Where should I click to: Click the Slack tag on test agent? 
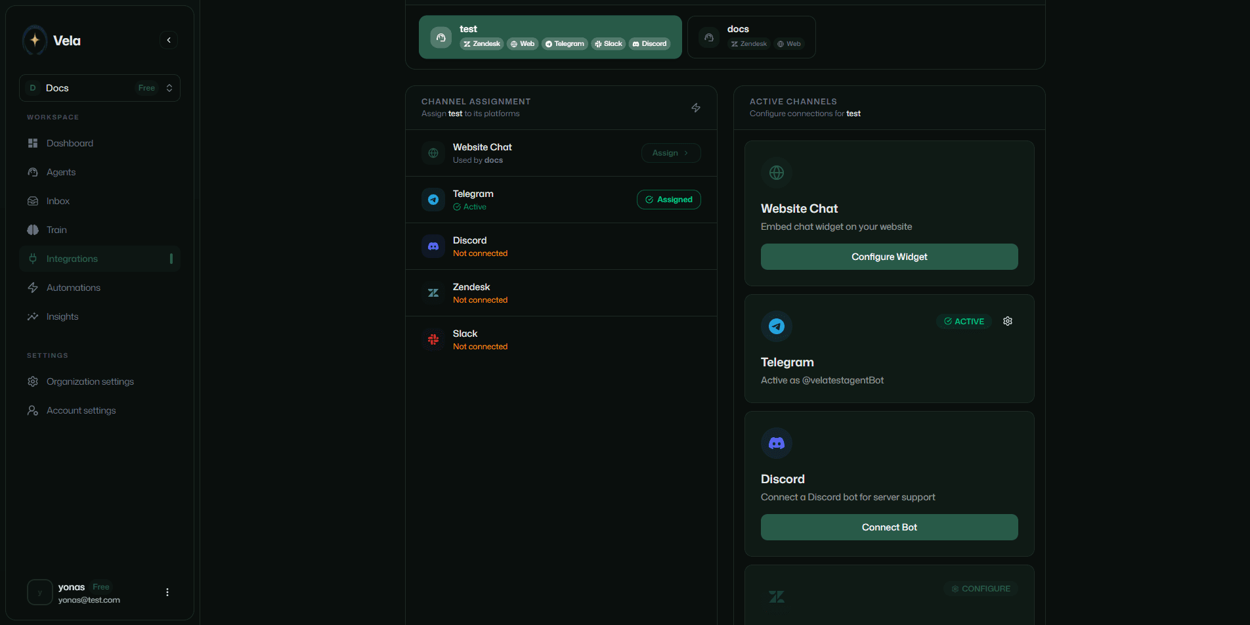pos(609,44)
